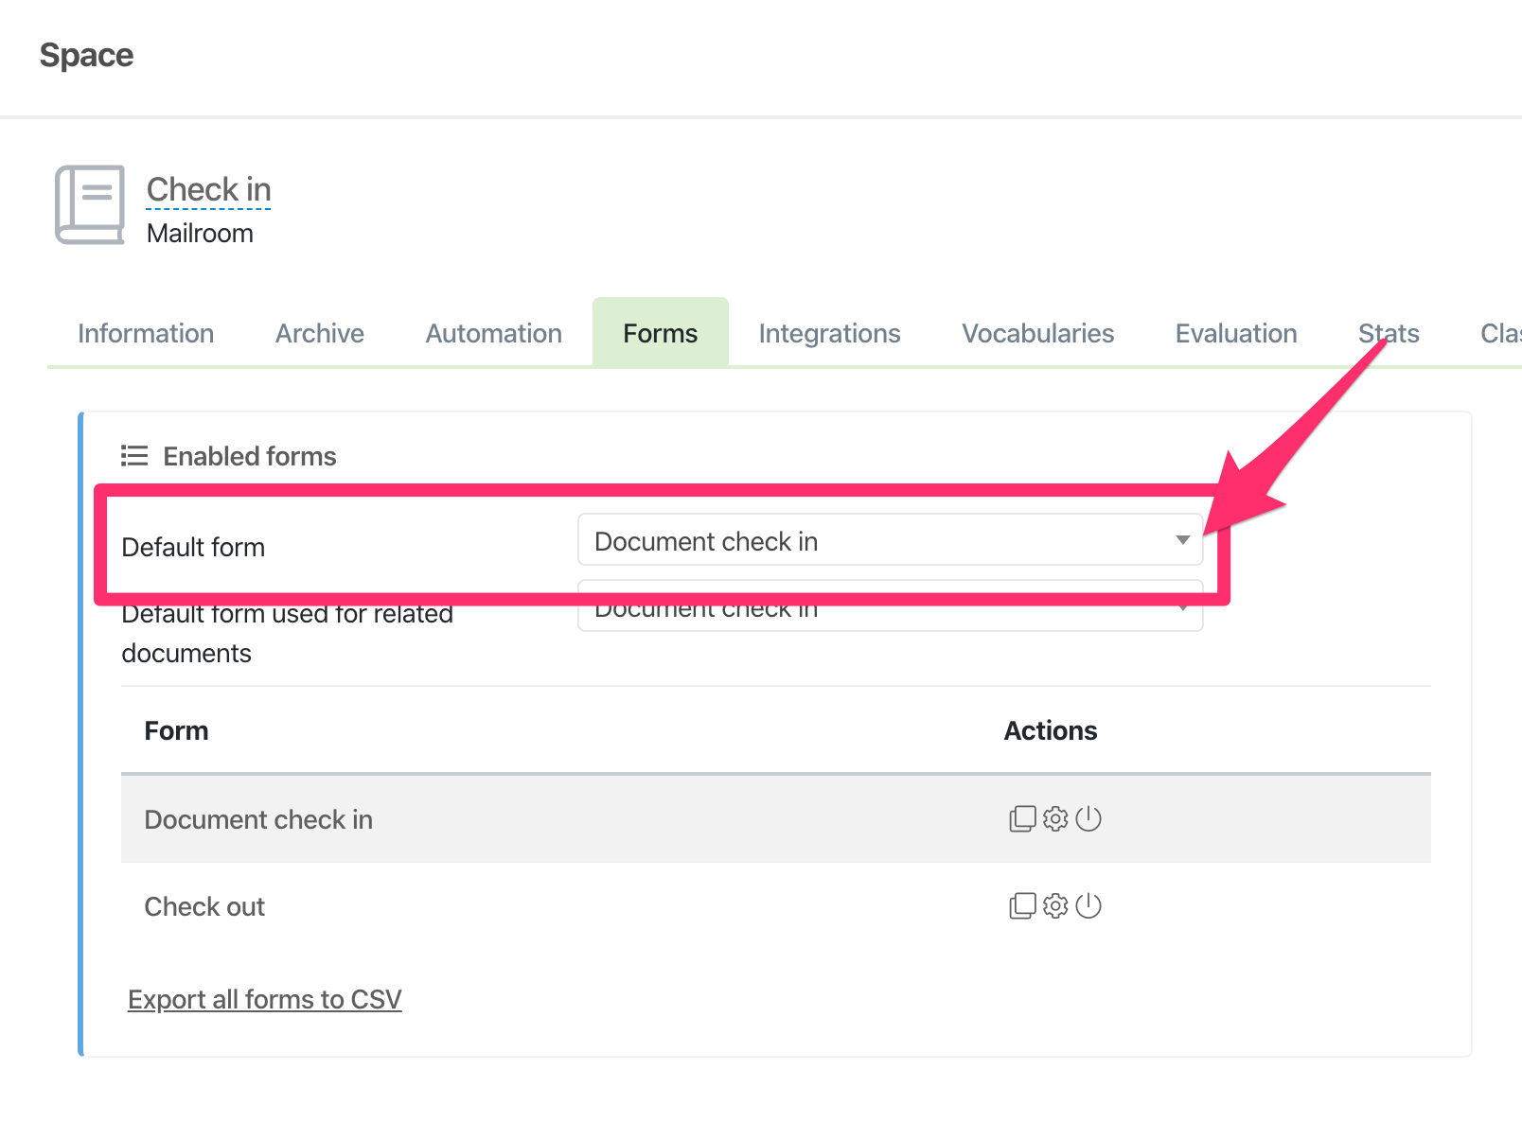This screenshot has height=1122, width=1522.
Task: Click the book icon beside Check in
Action: tap(90, 204)
